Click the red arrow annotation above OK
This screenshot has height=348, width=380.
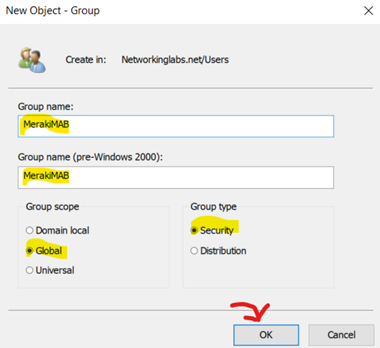click(x=250, y=312)
